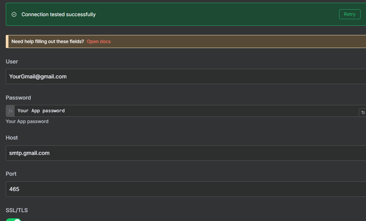
Task: Click the "Your App password" hint below Password
Action: 27,121
